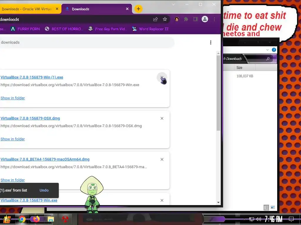Open the Chrome profile account icon
301x225 pixels.
pos(205,19)
